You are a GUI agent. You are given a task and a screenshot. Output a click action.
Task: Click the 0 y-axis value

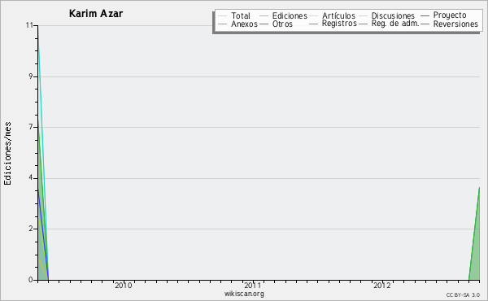tap(31, 280)
